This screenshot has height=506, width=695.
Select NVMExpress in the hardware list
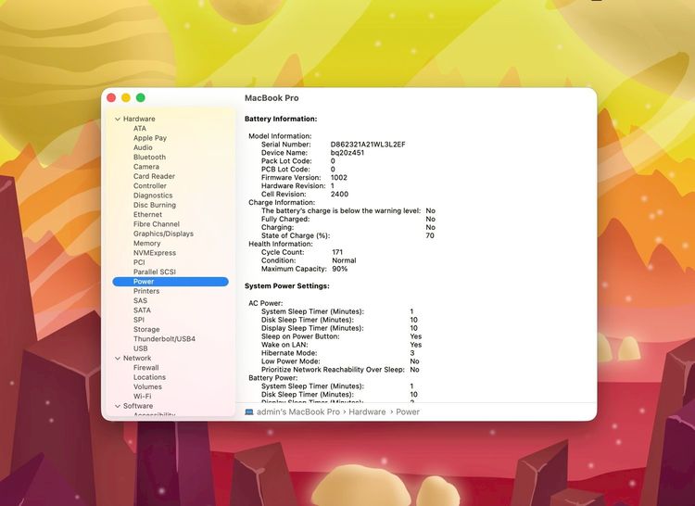[x=154, y=253]
